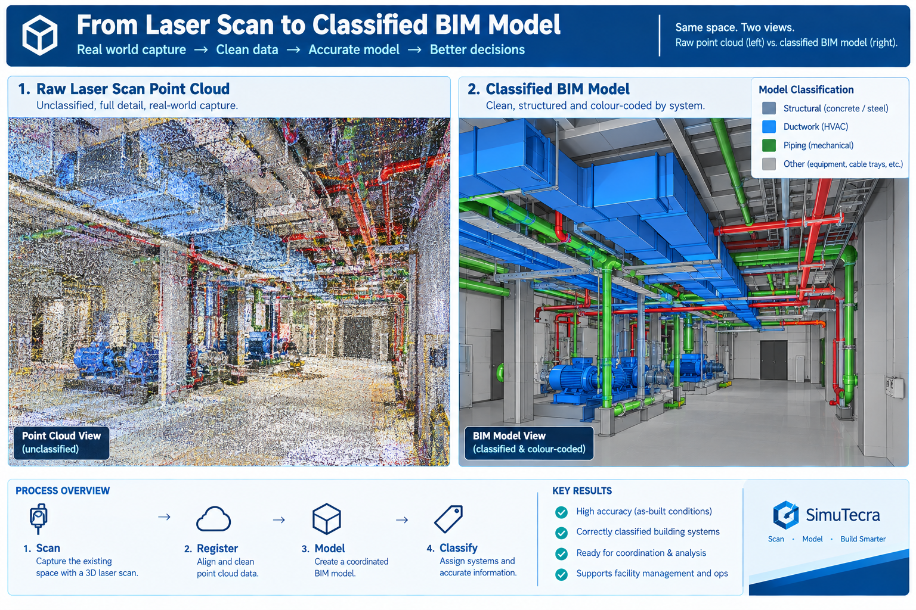Click 'Ductwork (HVAC)' legend label
This screenshot has width=916, height=610.
816,126
